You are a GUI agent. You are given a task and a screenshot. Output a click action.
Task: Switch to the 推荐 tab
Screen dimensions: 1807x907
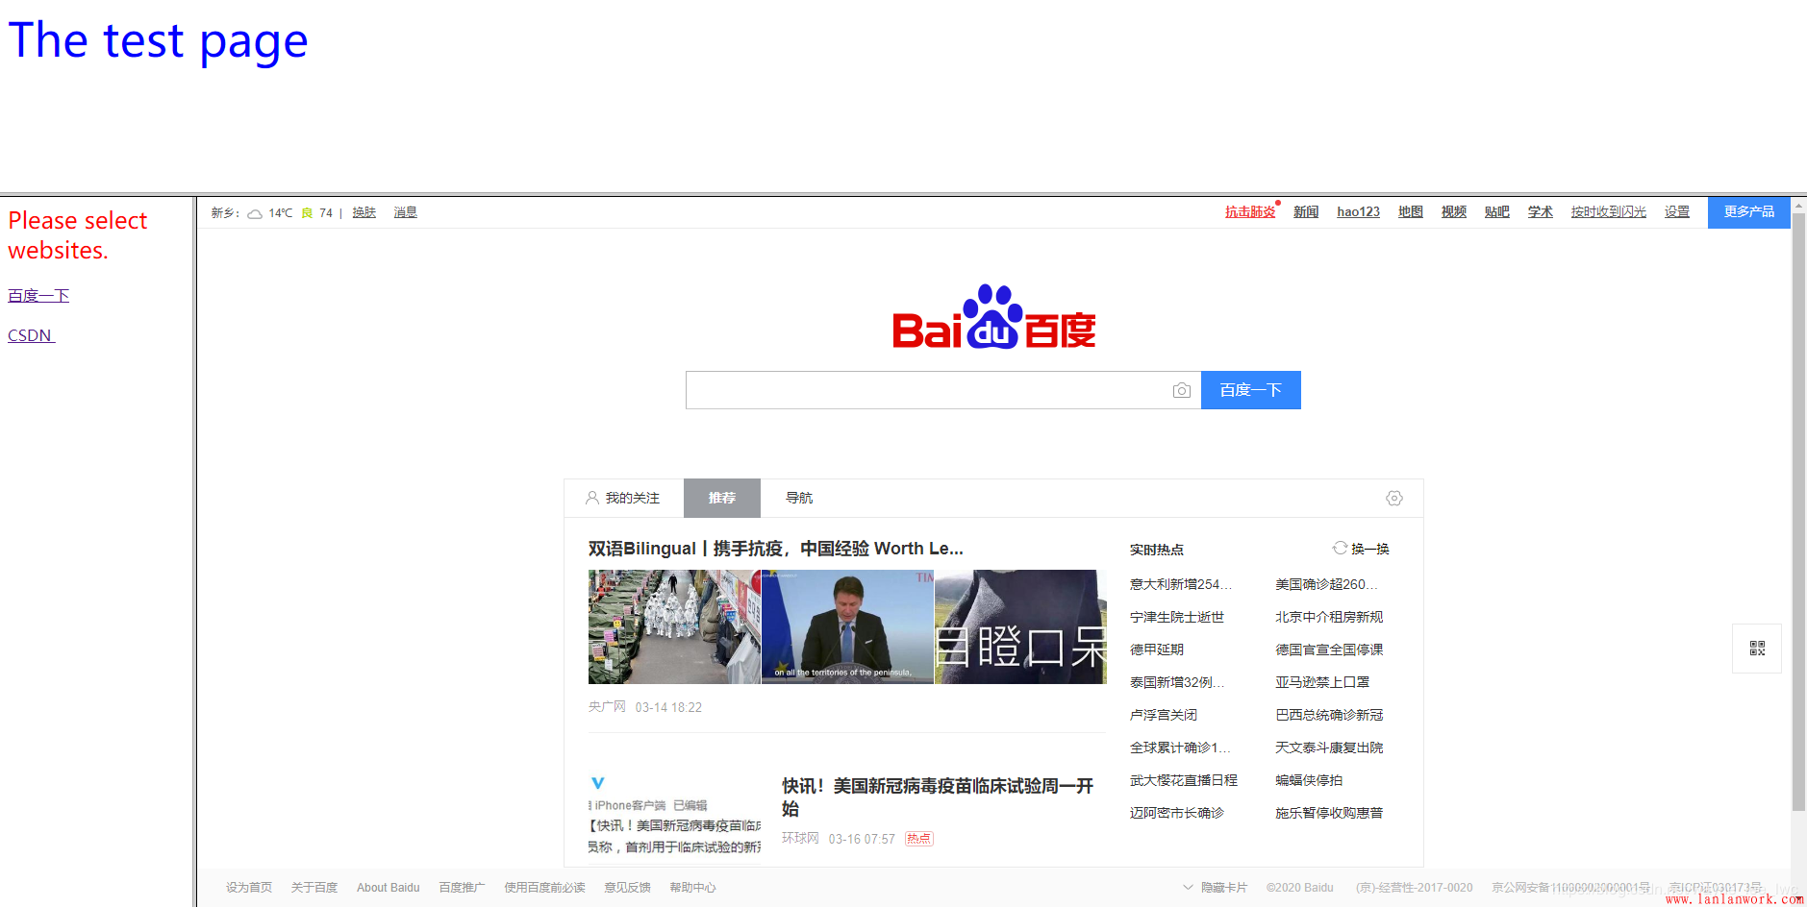pyautogui.click(x=721, y=498)
